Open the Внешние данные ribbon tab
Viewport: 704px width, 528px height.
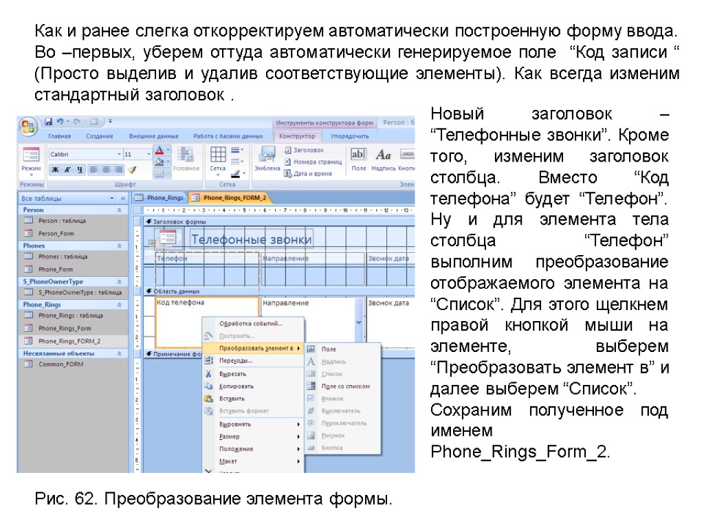153,136
